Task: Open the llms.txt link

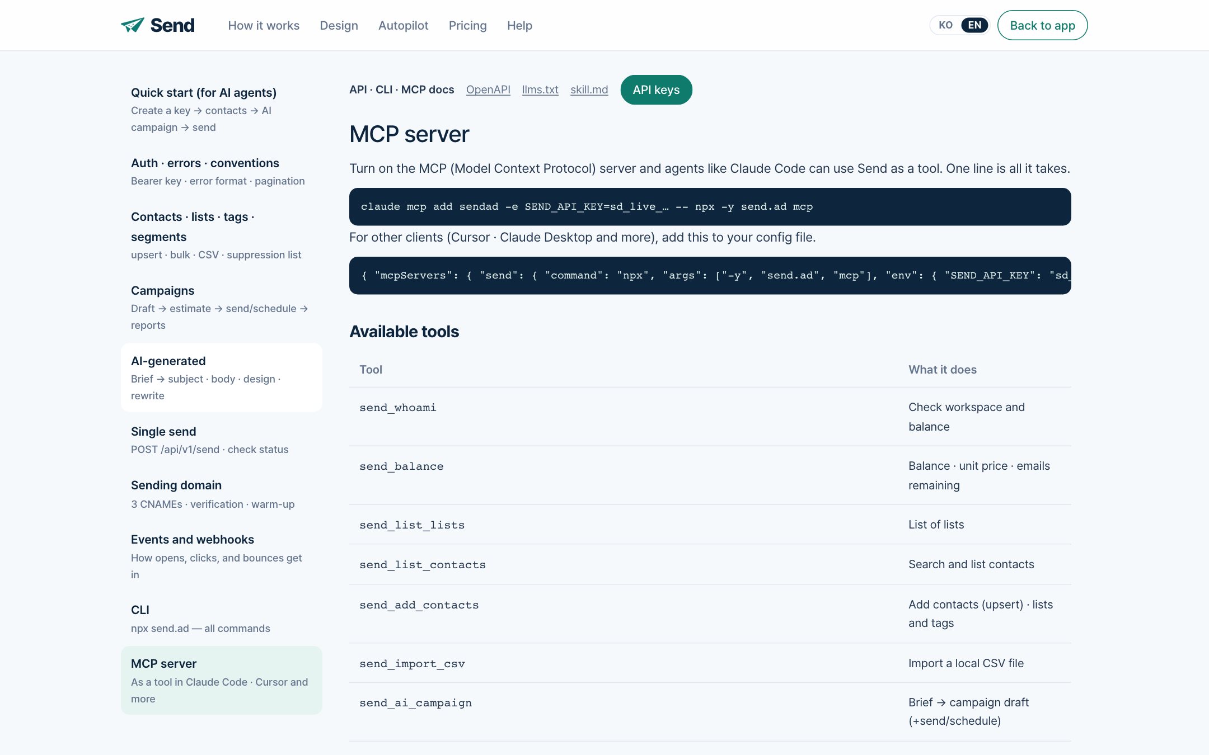Action: tap(540, 89)
